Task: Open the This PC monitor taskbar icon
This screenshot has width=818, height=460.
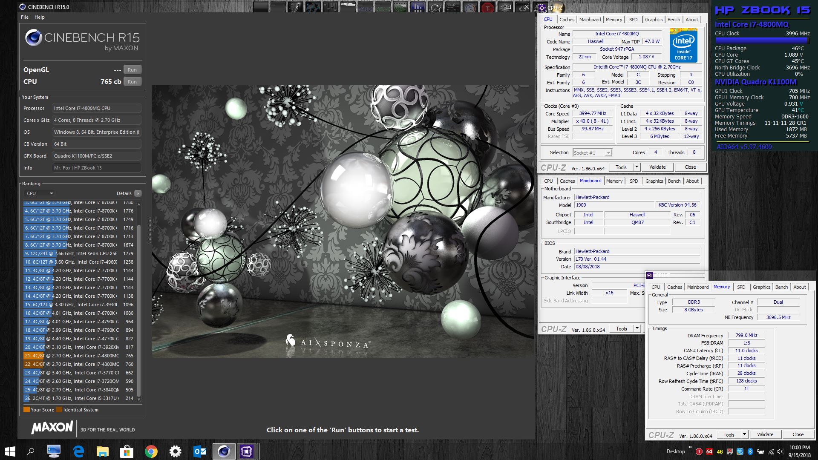Action: [54, 451]
